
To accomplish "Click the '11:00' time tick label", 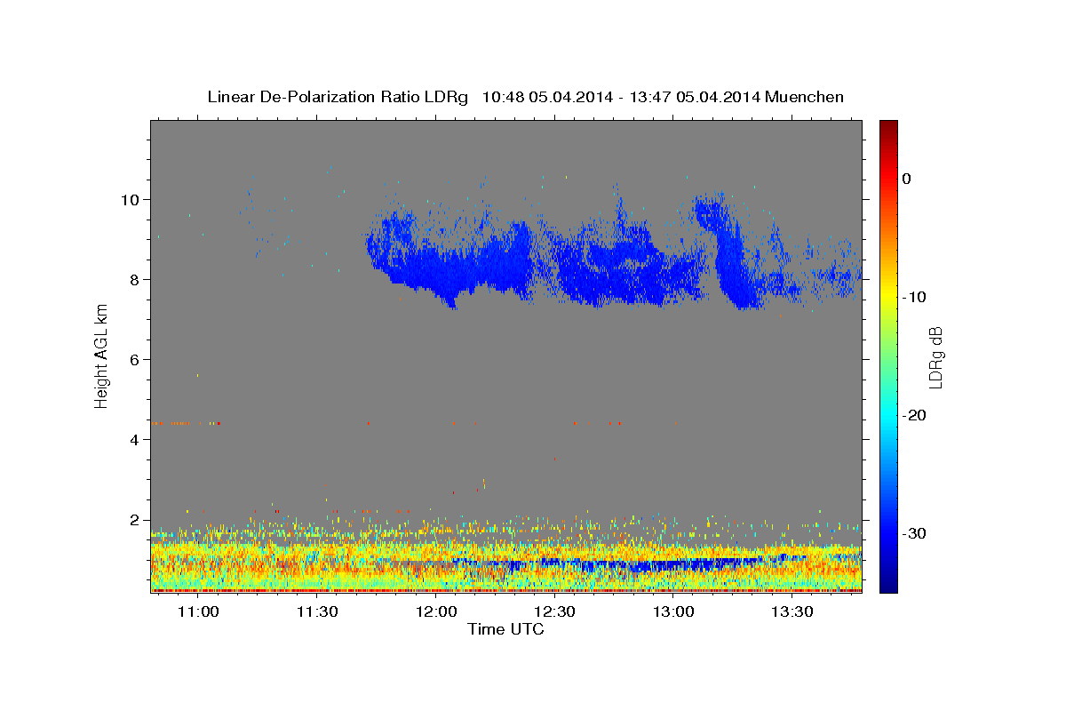I will (199, 612).
